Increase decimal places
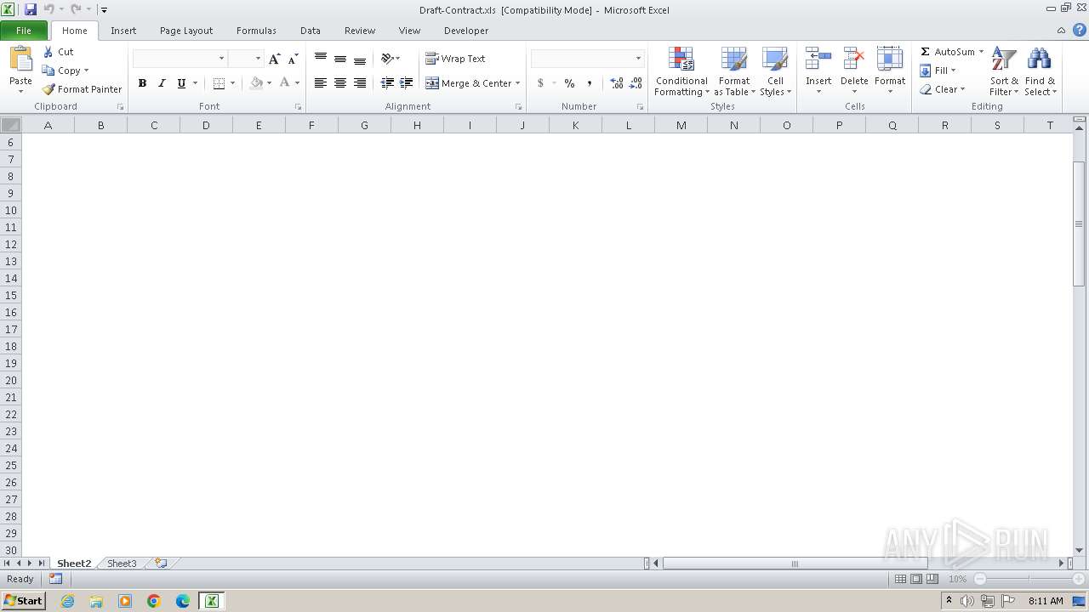This screenshot has height=612, width=1089. point(617,83)
